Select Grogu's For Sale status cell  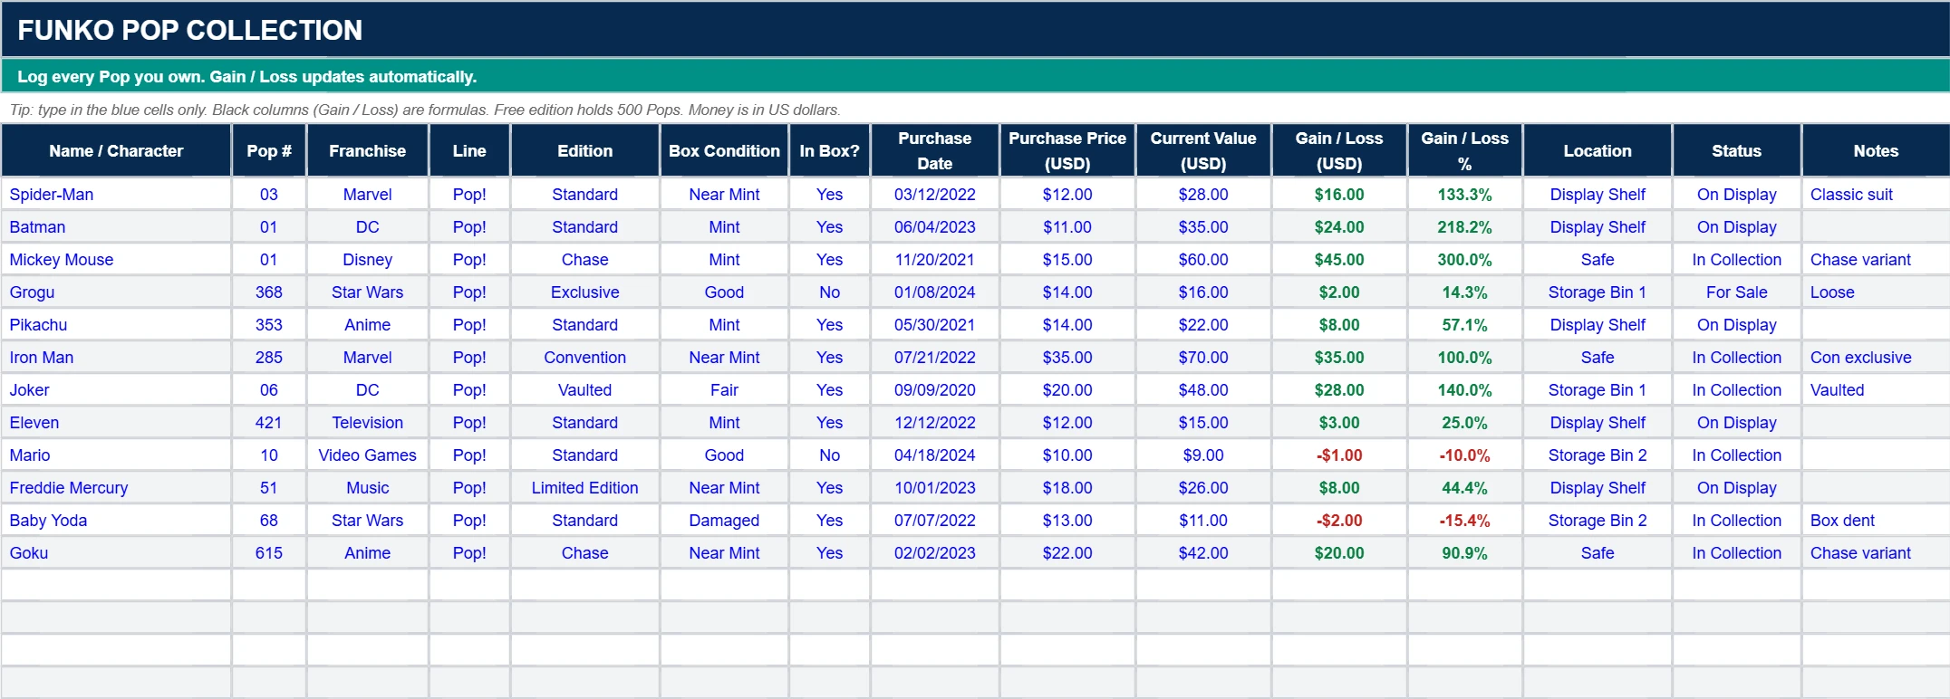[x=1736, y=292]
